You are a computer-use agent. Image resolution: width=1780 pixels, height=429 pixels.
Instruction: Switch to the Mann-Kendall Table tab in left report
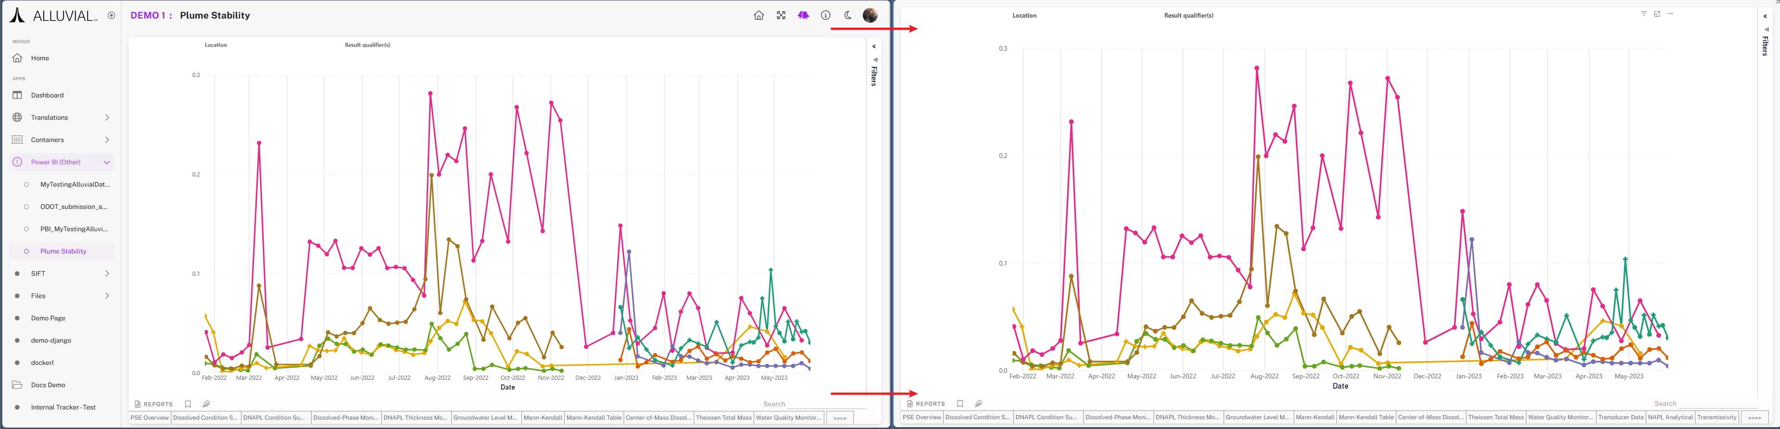pyautogui.click(x=593, y=418)
